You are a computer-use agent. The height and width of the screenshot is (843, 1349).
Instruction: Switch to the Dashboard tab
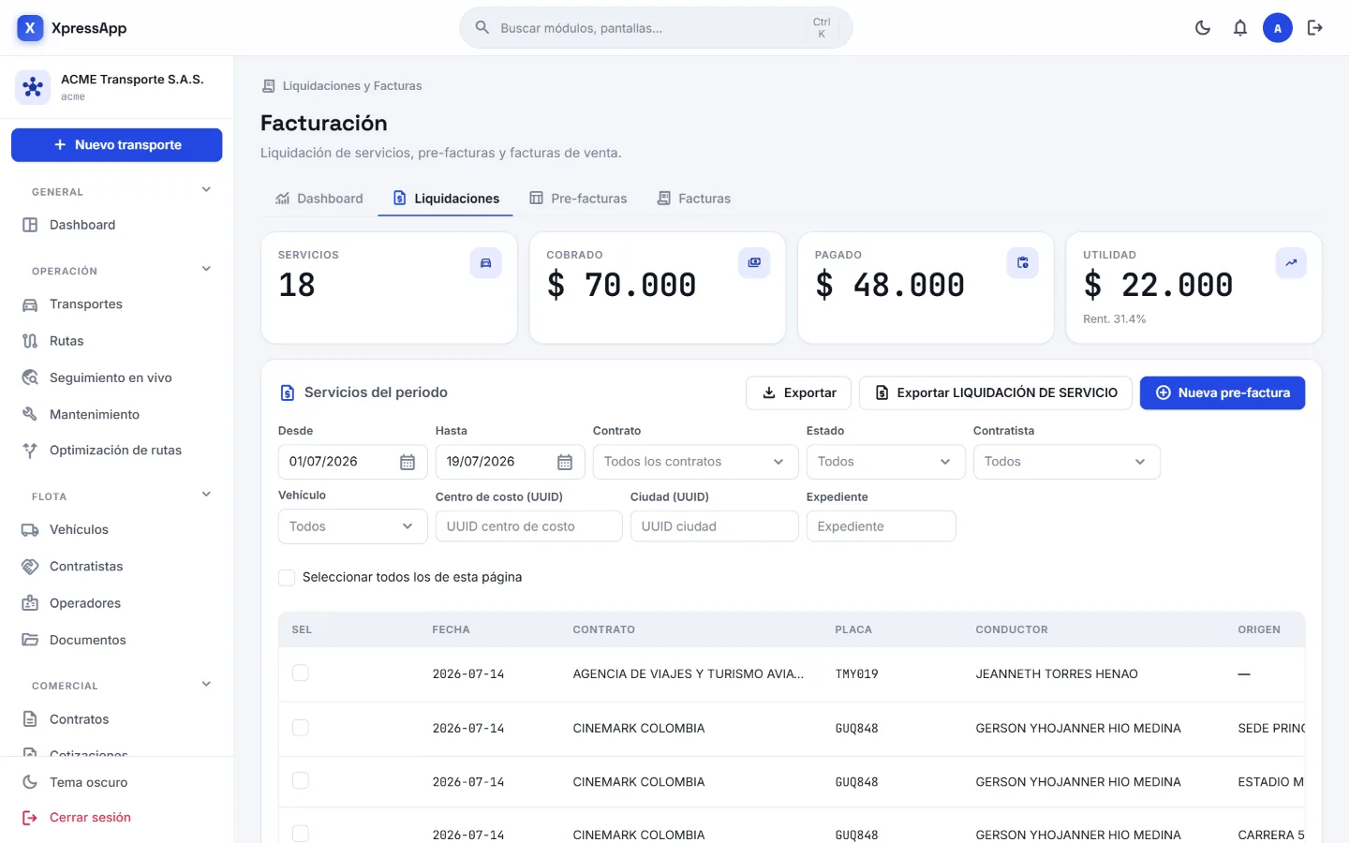pyautogui.click(x=319, y=199)
